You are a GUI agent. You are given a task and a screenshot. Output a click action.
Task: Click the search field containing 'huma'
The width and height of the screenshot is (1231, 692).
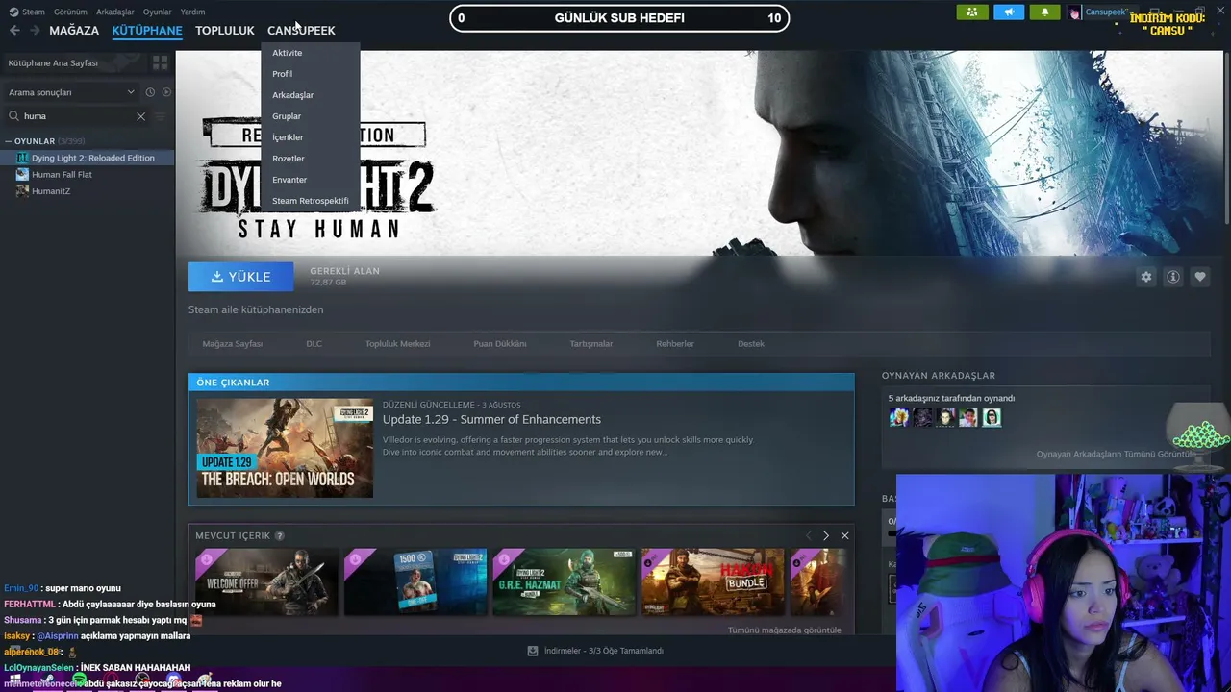point(77,116)
